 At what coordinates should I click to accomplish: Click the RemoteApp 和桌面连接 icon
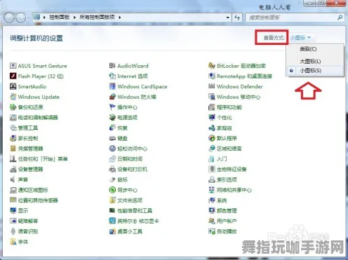click(x=212, y=76)
